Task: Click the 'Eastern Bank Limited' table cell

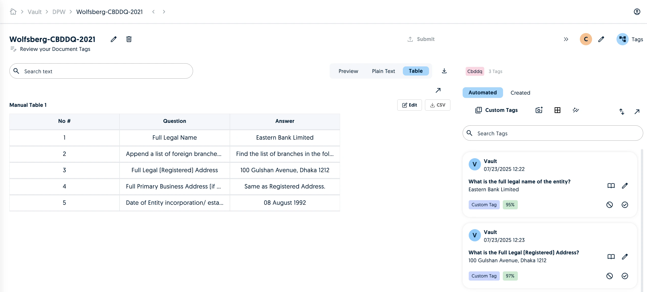Action: (x=285, y=138)
